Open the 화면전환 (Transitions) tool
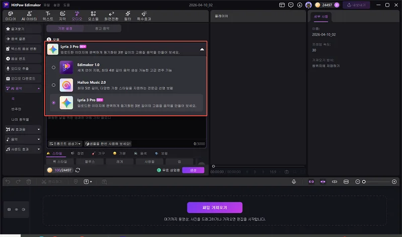This screenshot has height=237, width=402. pos(111,16)
